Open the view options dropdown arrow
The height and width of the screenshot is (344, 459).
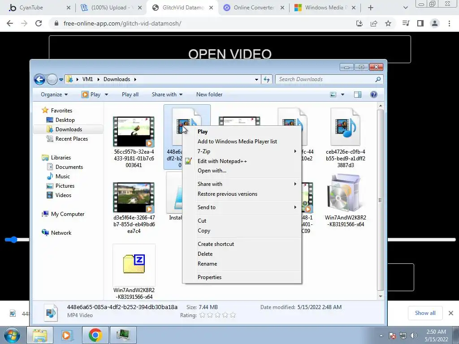[x=342, y=95]
